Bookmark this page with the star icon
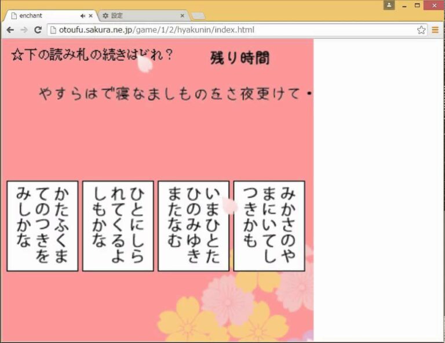Image resolution: width=445 pixels, height=343 pixels. click(x=421, y=30)
